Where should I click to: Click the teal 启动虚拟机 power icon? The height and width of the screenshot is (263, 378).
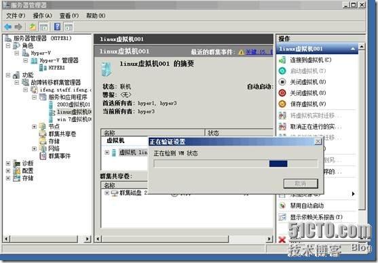point(282,70)
